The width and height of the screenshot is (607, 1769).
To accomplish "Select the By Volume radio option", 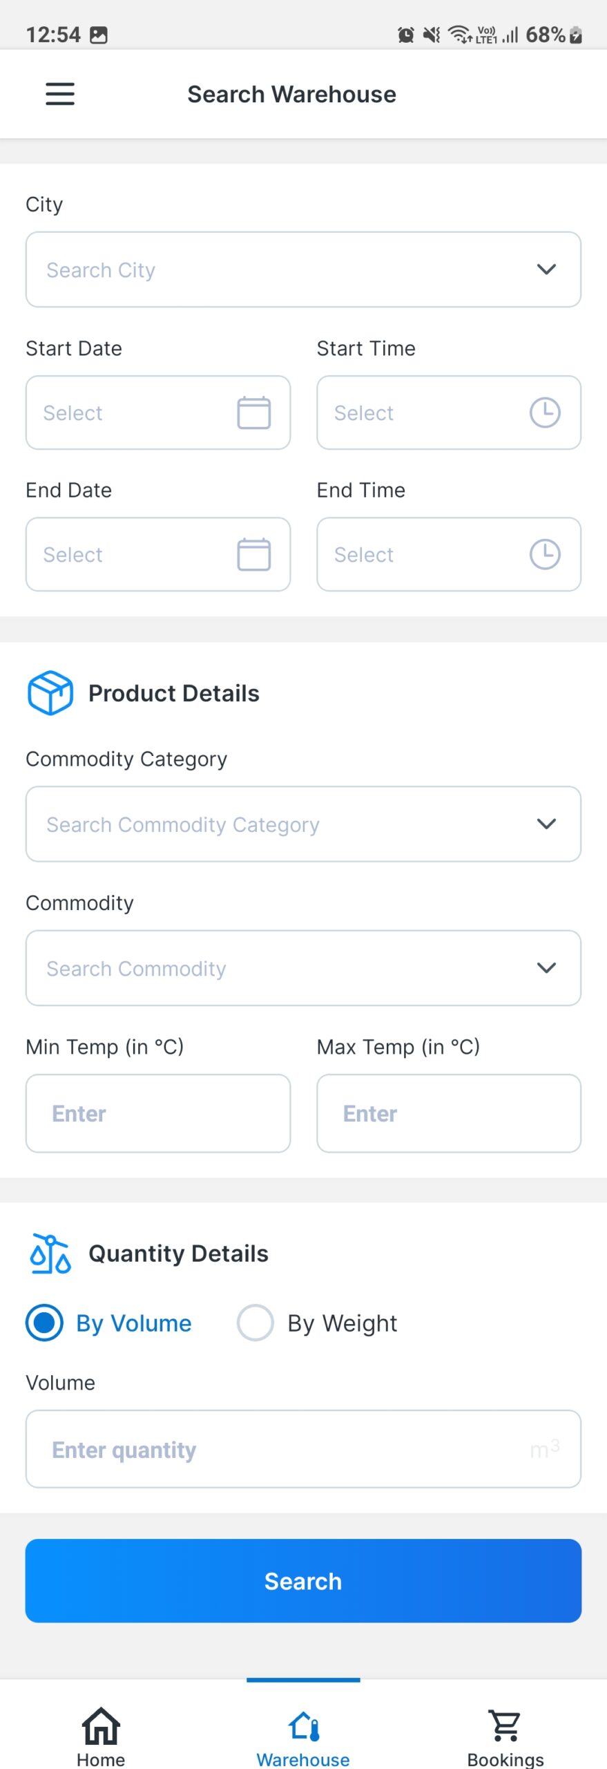I will tap(45, 1323).
